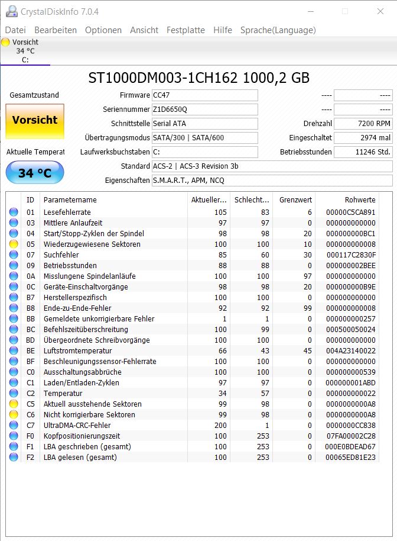Viewport: 397px width, 541px height.
Task: Click the drive title ST1000DM003-1CH162 1000,2 GB
Action: coord(198,78)
